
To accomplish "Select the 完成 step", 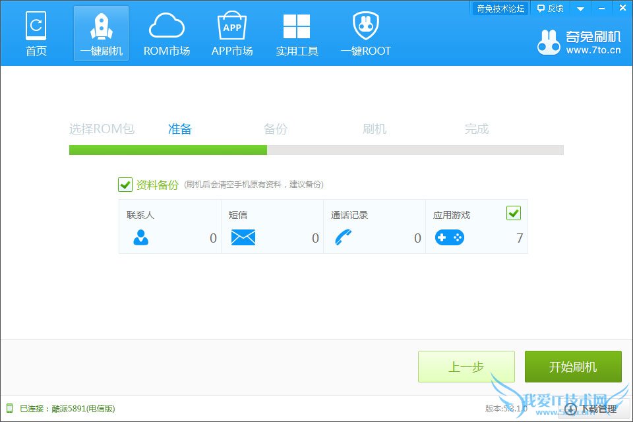I will click(476, 129).
